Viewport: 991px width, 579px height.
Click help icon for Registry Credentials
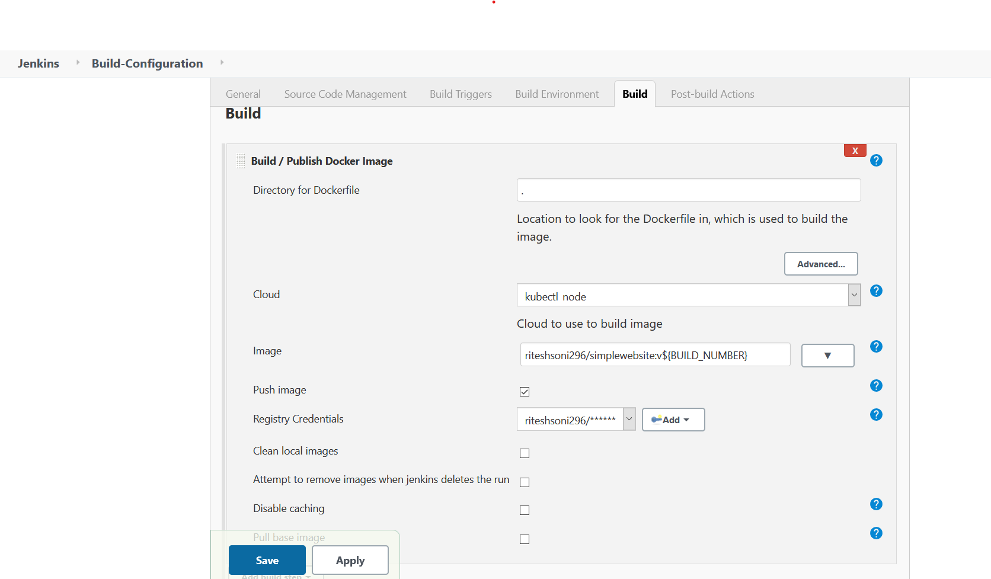[x=876, y=415]
